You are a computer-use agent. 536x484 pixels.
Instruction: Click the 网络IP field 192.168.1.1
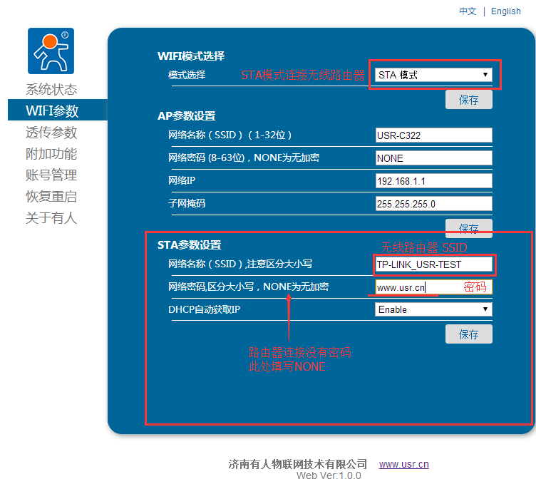pyautogui.click(x=433, y=181)
